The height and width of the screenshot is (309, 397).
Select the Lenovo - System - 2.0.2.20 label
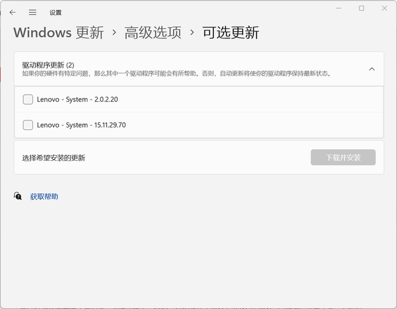click(77, 100)
